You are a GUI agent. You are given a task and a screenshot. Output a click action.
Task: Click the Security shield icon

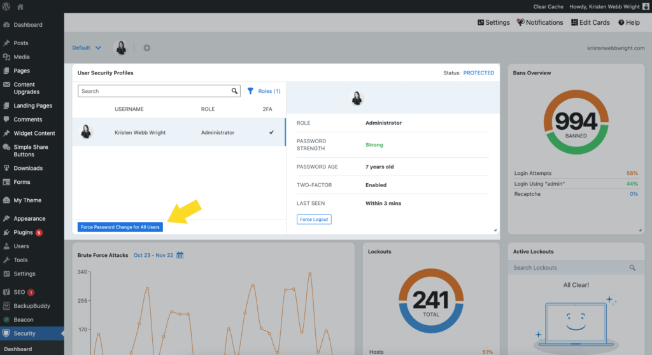[6, 333]
